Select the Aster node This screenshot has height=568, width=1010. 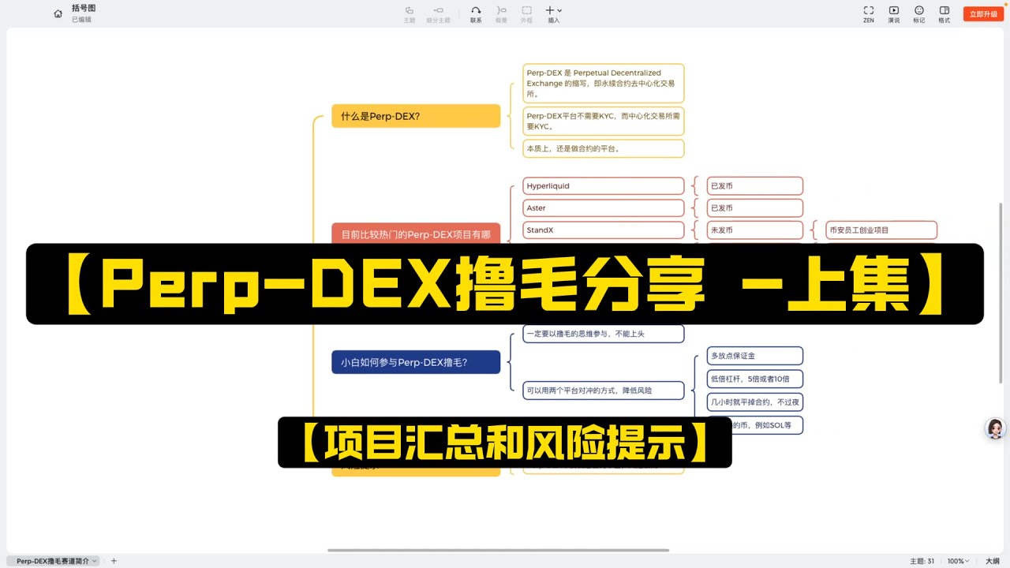point(604,208)
